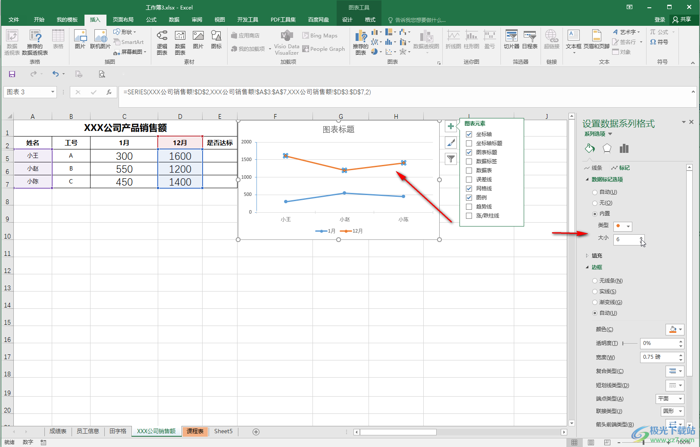Open the Name Box dropdown

(x=53, y=92)
